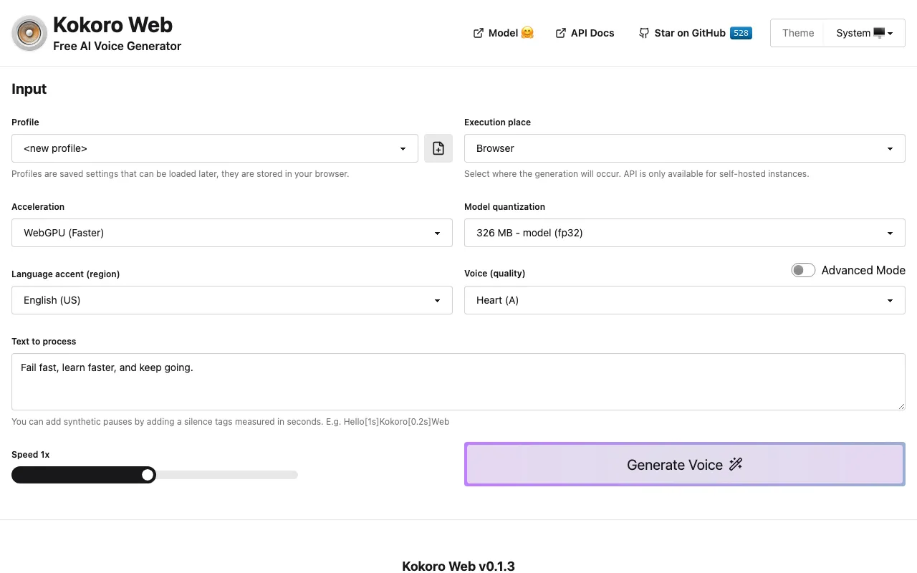This screenshot has width=917, height=573.
Task: Click the magic wand icon in Generate Voice
Action: click(736, 464)
